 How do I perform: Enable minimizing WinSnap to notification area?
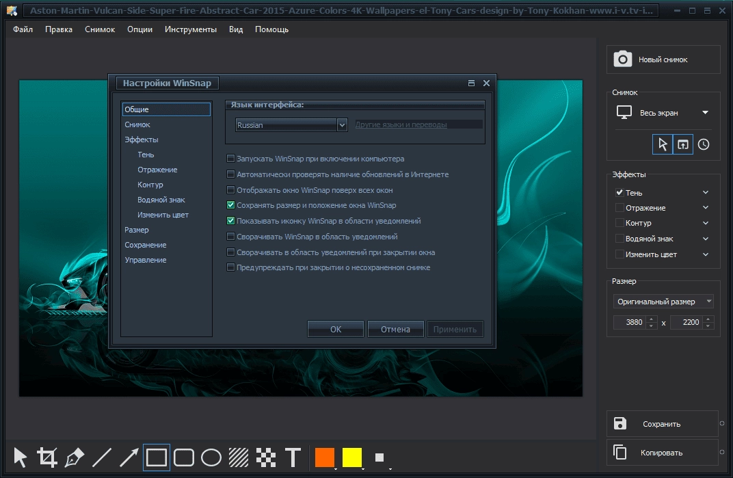(230, 236)
